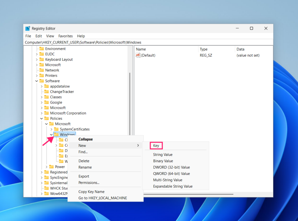
Task: Click the ChangeTracker folder icon
Action: point(47,92)
